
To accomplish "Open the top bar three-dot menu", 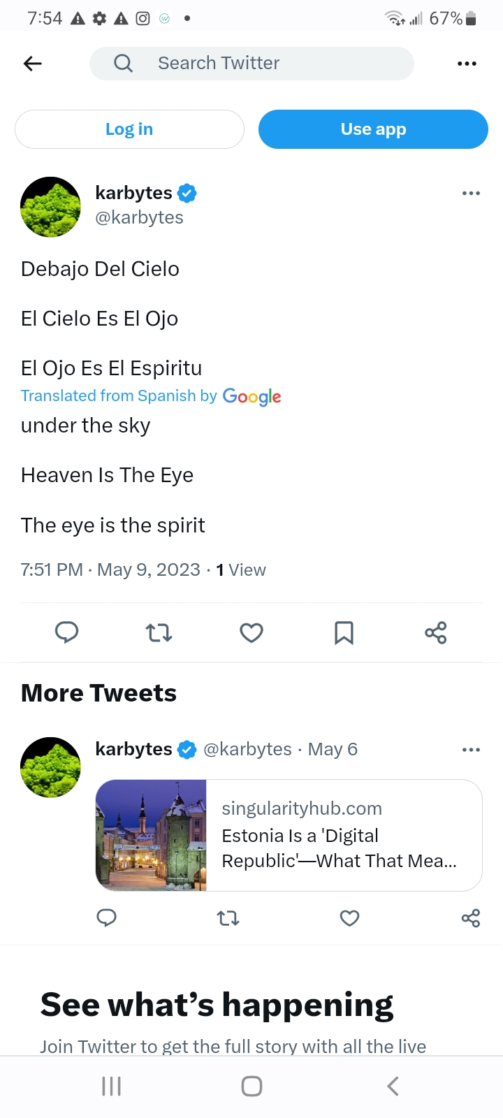I will click(x=467, y=64).
